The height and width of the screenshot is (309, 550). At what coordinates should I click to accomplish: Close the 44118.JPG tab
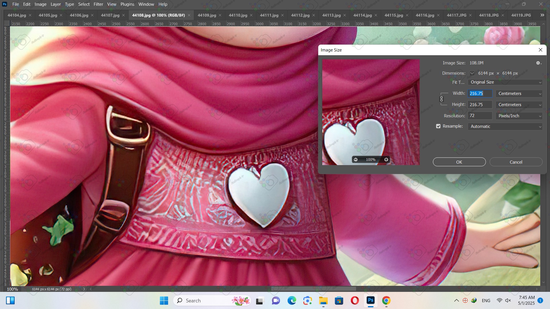[502, 15]
